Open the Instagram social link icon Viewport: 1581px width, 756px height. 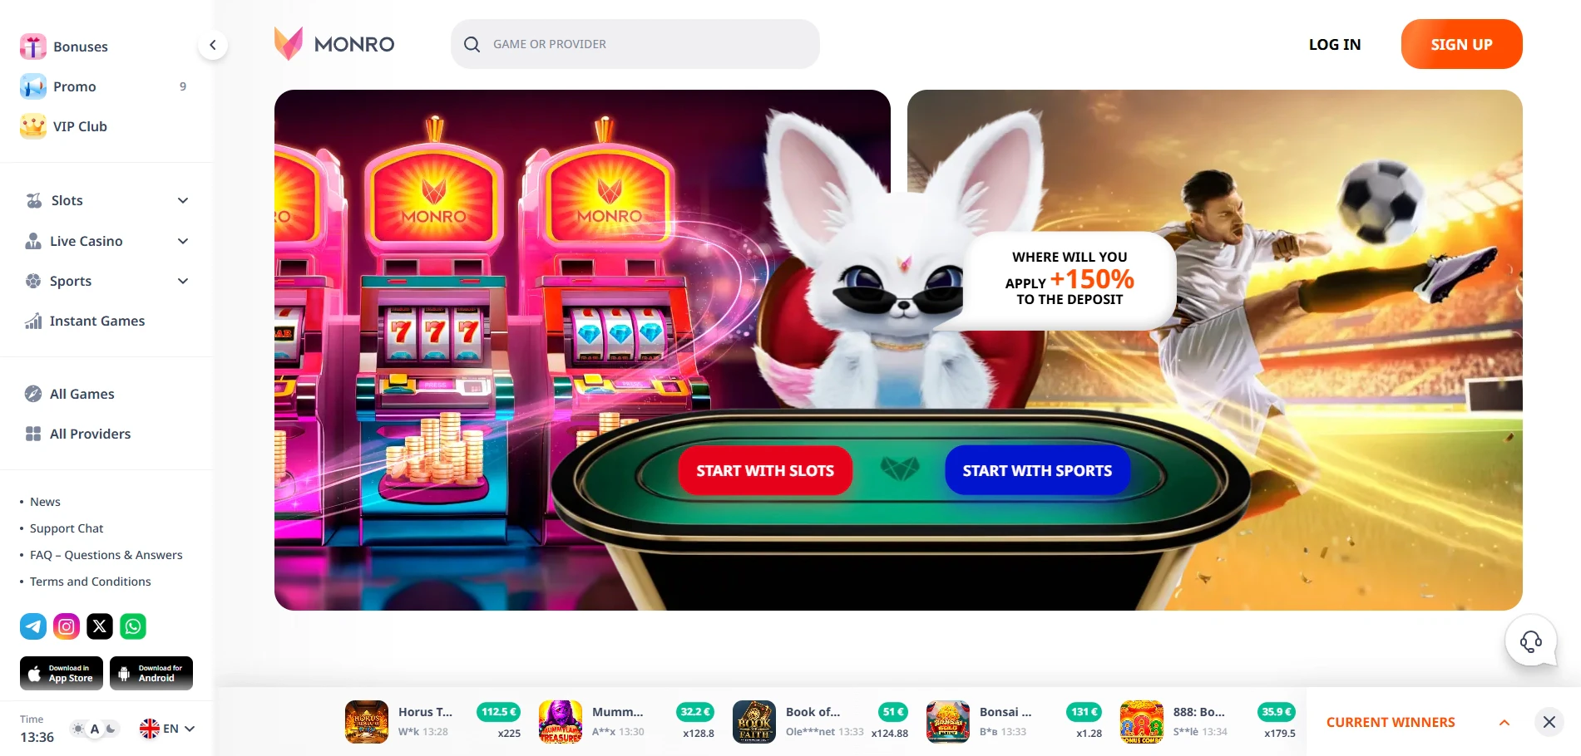point(67,626)
